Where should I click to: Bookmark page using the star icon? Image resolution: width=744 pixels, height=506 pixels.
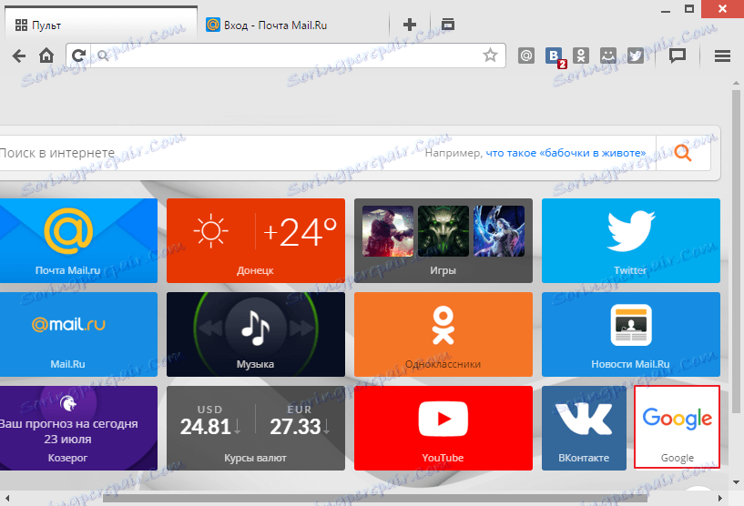click(x=490, y=56)
